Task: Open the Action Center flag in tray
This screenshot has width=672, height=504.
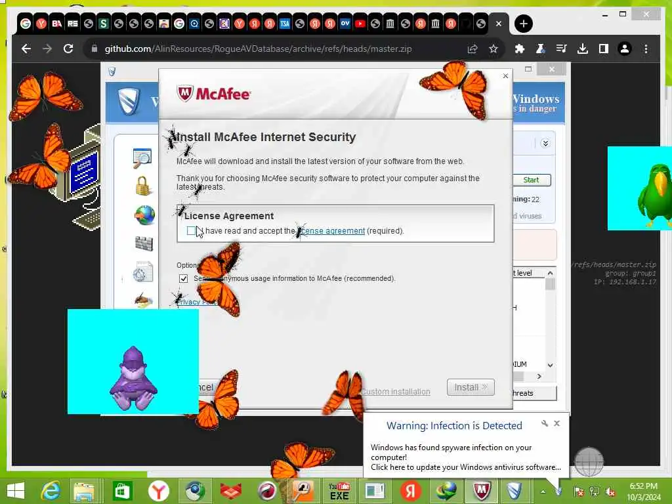Action: coord(579,492)
